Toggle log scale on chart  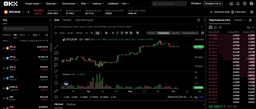(195, 97)
